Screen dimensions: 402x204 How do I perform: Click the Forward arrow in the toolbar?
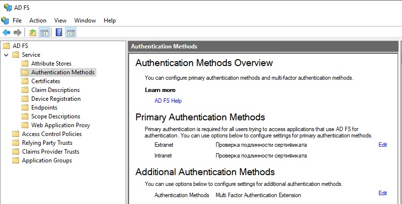click(x=18, y=33)
